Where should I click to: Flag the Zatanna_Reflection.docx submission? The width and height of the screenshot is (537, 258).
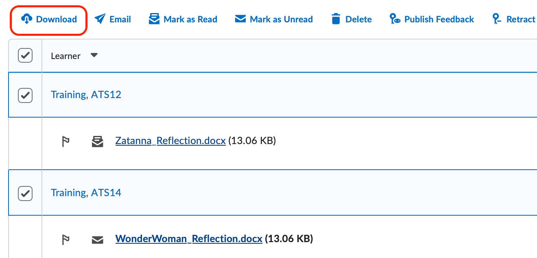pos(65,140)
